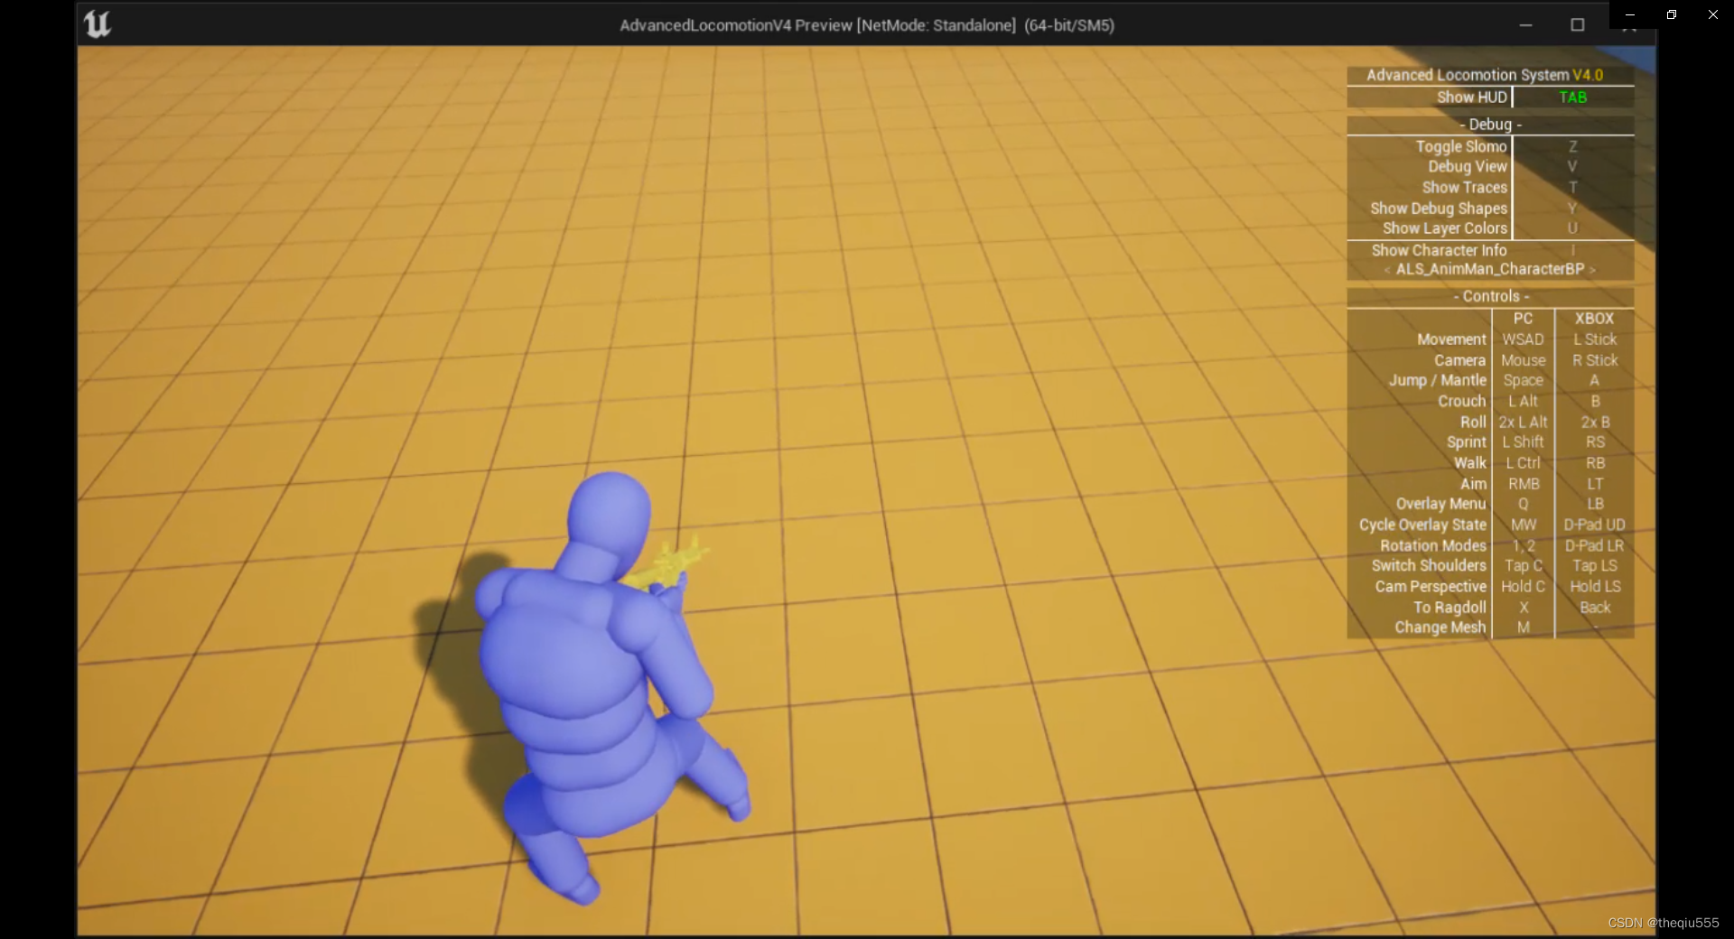Screen dimensions: 1734x939
Task: Click the "Tap C" binding
Action: tap(1523, 566)
